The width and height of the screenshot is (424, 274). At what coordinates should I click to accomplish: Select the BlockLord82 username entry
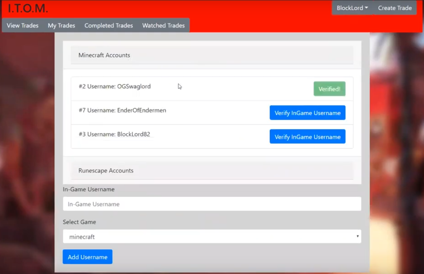click(x=114, y=134)
